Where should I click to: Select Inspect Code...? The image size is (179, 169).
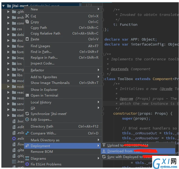(x=63, y=63)
